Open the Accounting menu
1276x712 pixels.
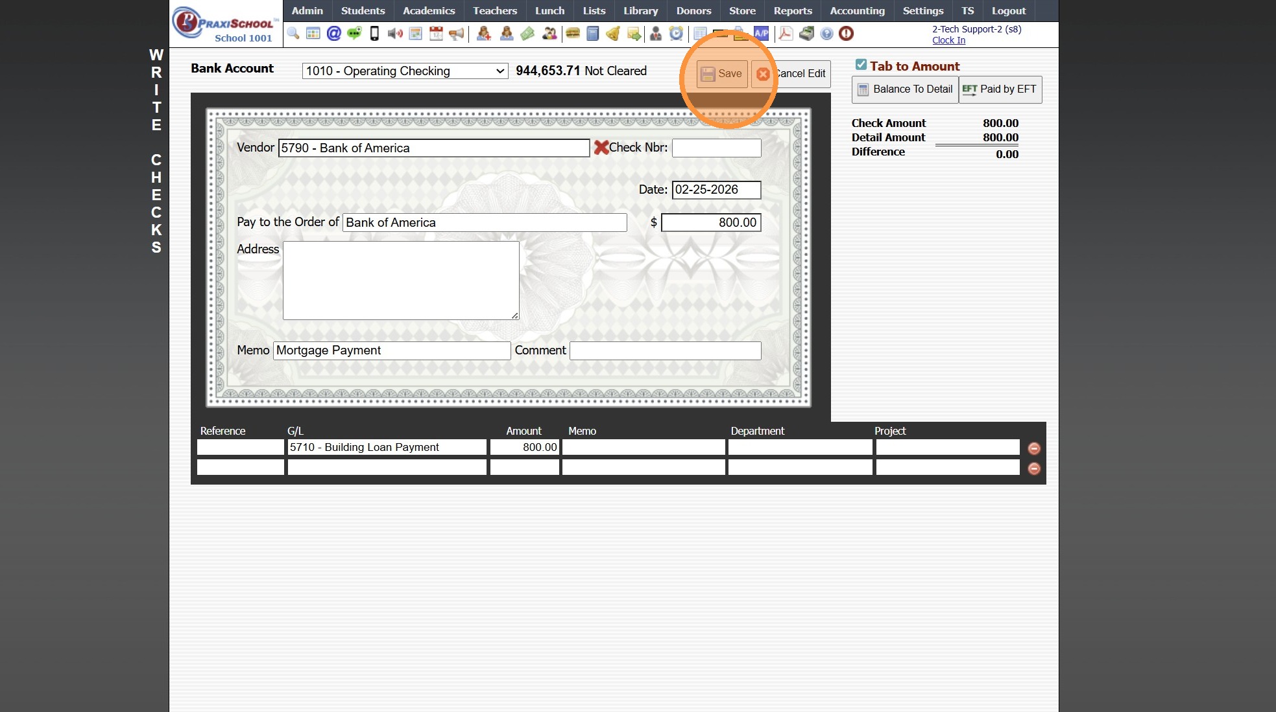pyautogui.click(x=857, y=11)
